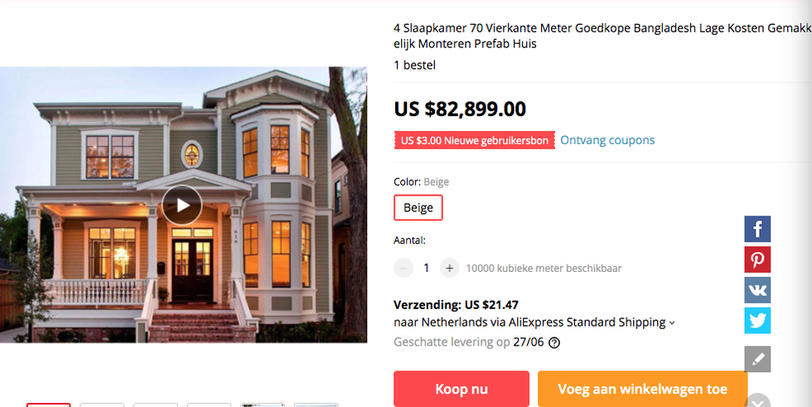Play the product video on house image
Viewport: 812px width, 407px height.
tap(181, 205)
